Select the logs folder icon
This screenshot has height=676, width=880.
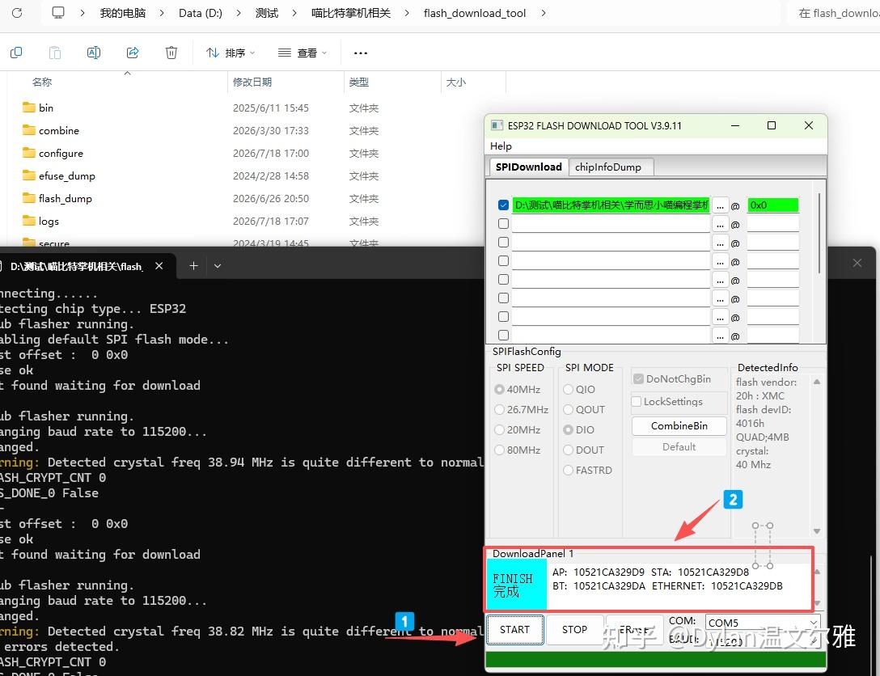coord(28,221)
